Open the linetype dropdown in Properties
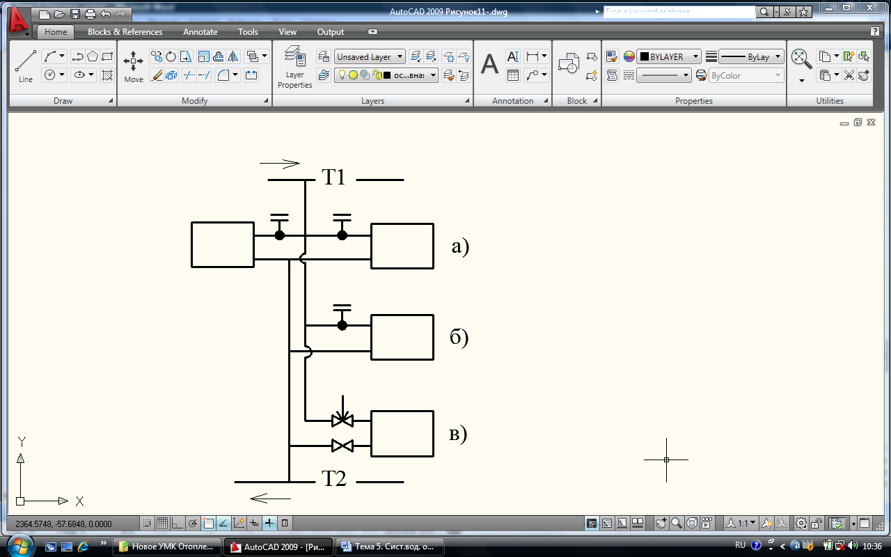 (x=664, y=75)
